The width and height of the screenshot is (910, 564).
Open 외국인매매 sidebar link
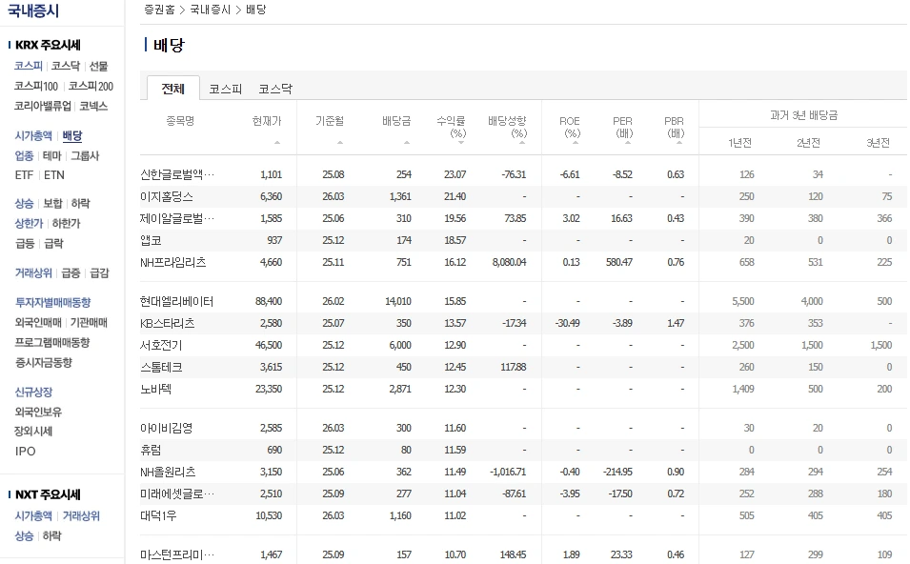pos(38,322)
